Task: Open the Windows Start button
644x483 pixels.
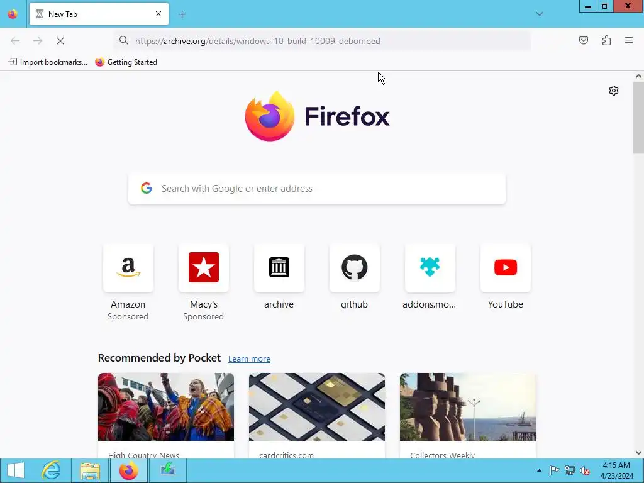Action: coord(16,470)
